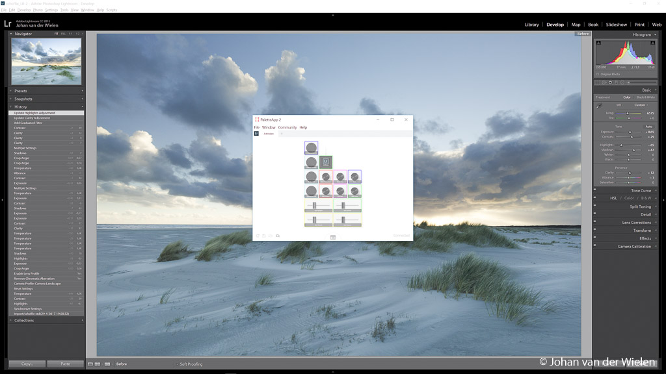Select the Graduated Filter tool in tool strip

(617, 82)
